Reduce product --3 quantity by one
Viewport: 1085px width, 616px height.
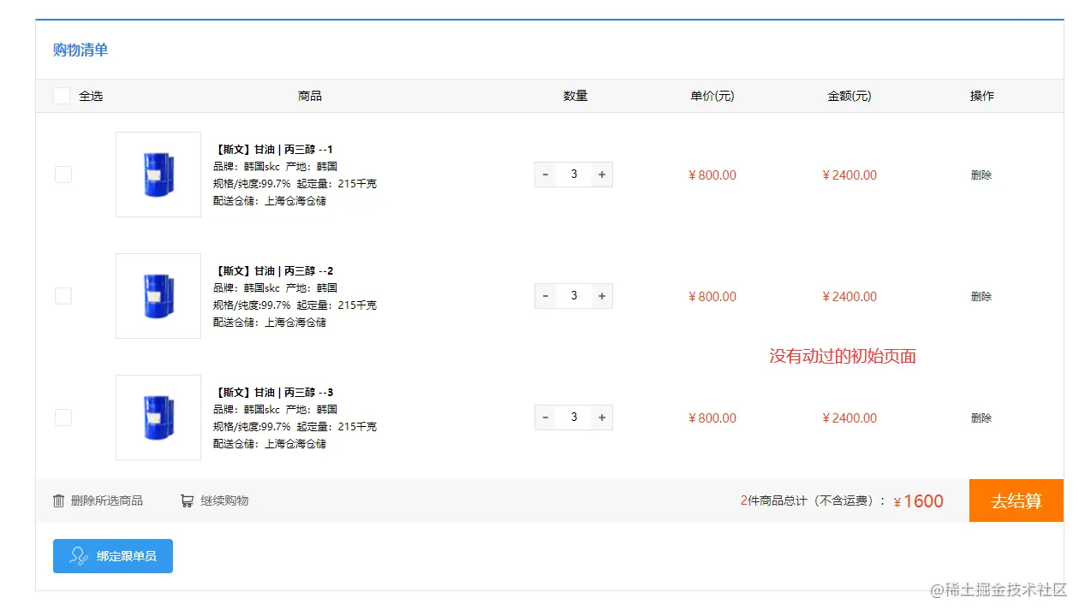click(x=545, y=418)
